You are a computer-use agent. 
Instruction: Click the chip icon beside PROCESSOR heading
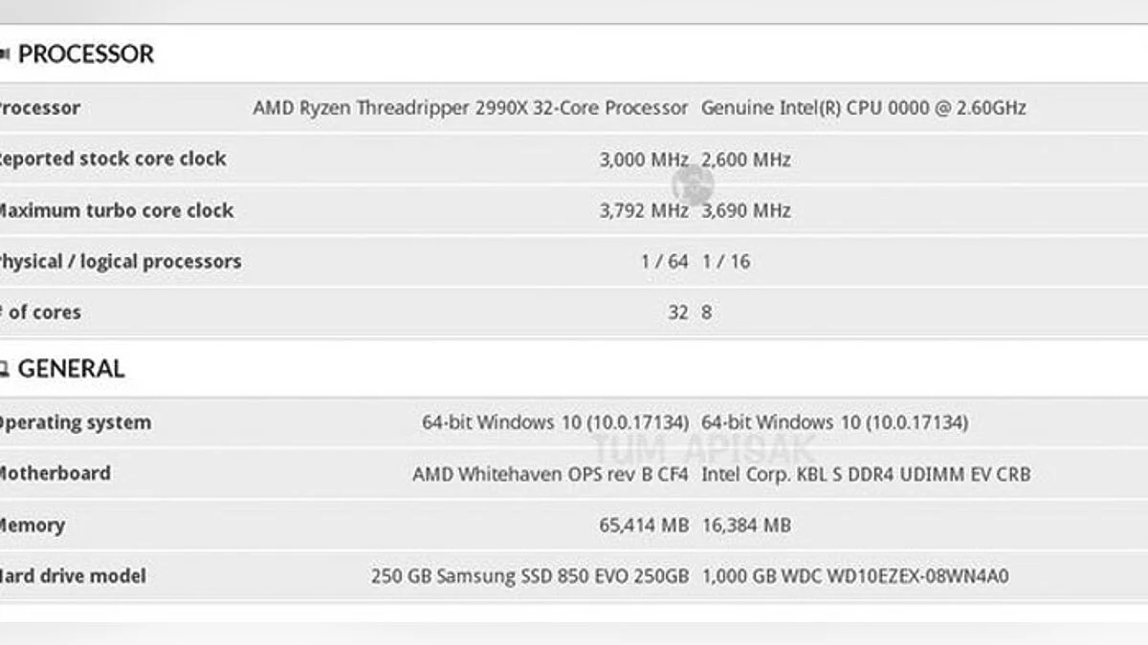(5, 54)
